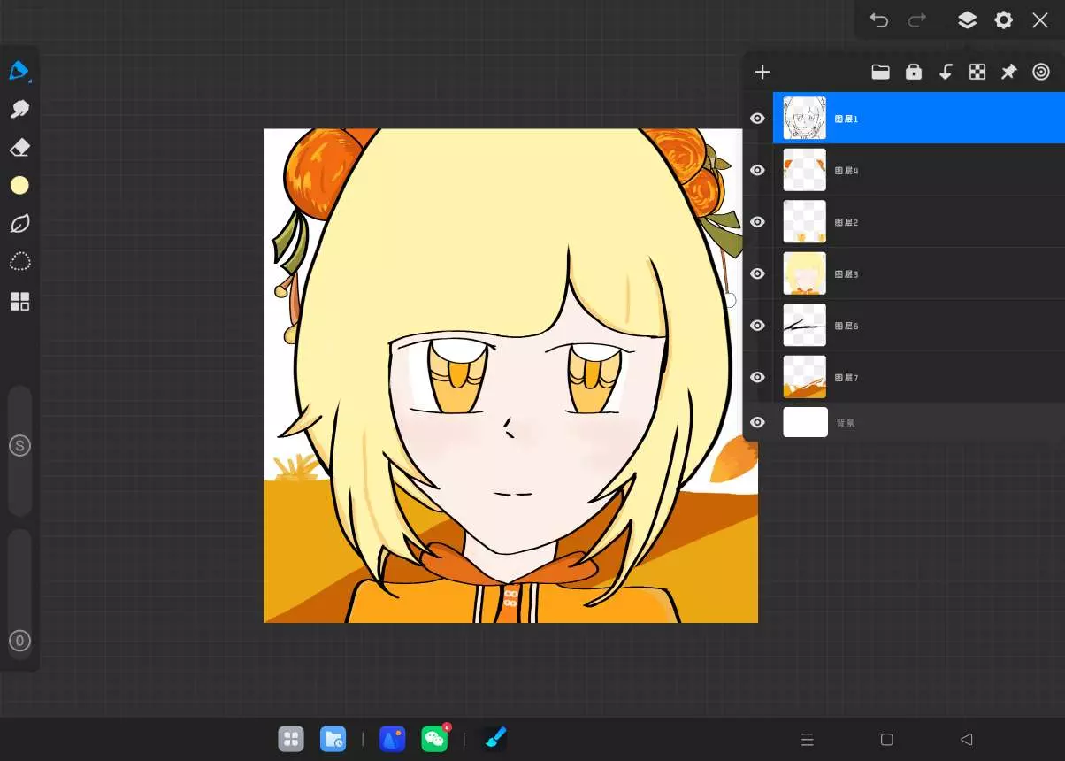Click the alpha lock checkerboard icon

tap(977, 73)
